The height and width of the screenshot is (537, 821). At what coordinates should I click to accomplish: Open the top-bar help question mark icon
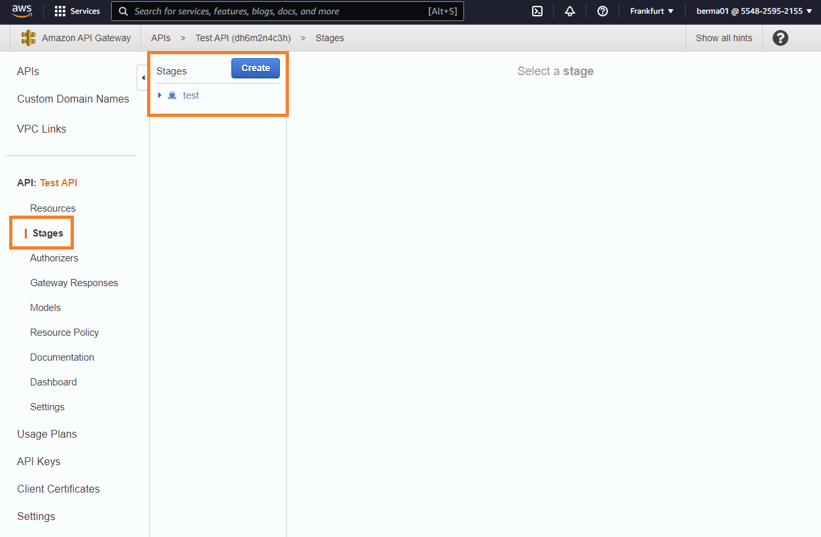[602, 11]
